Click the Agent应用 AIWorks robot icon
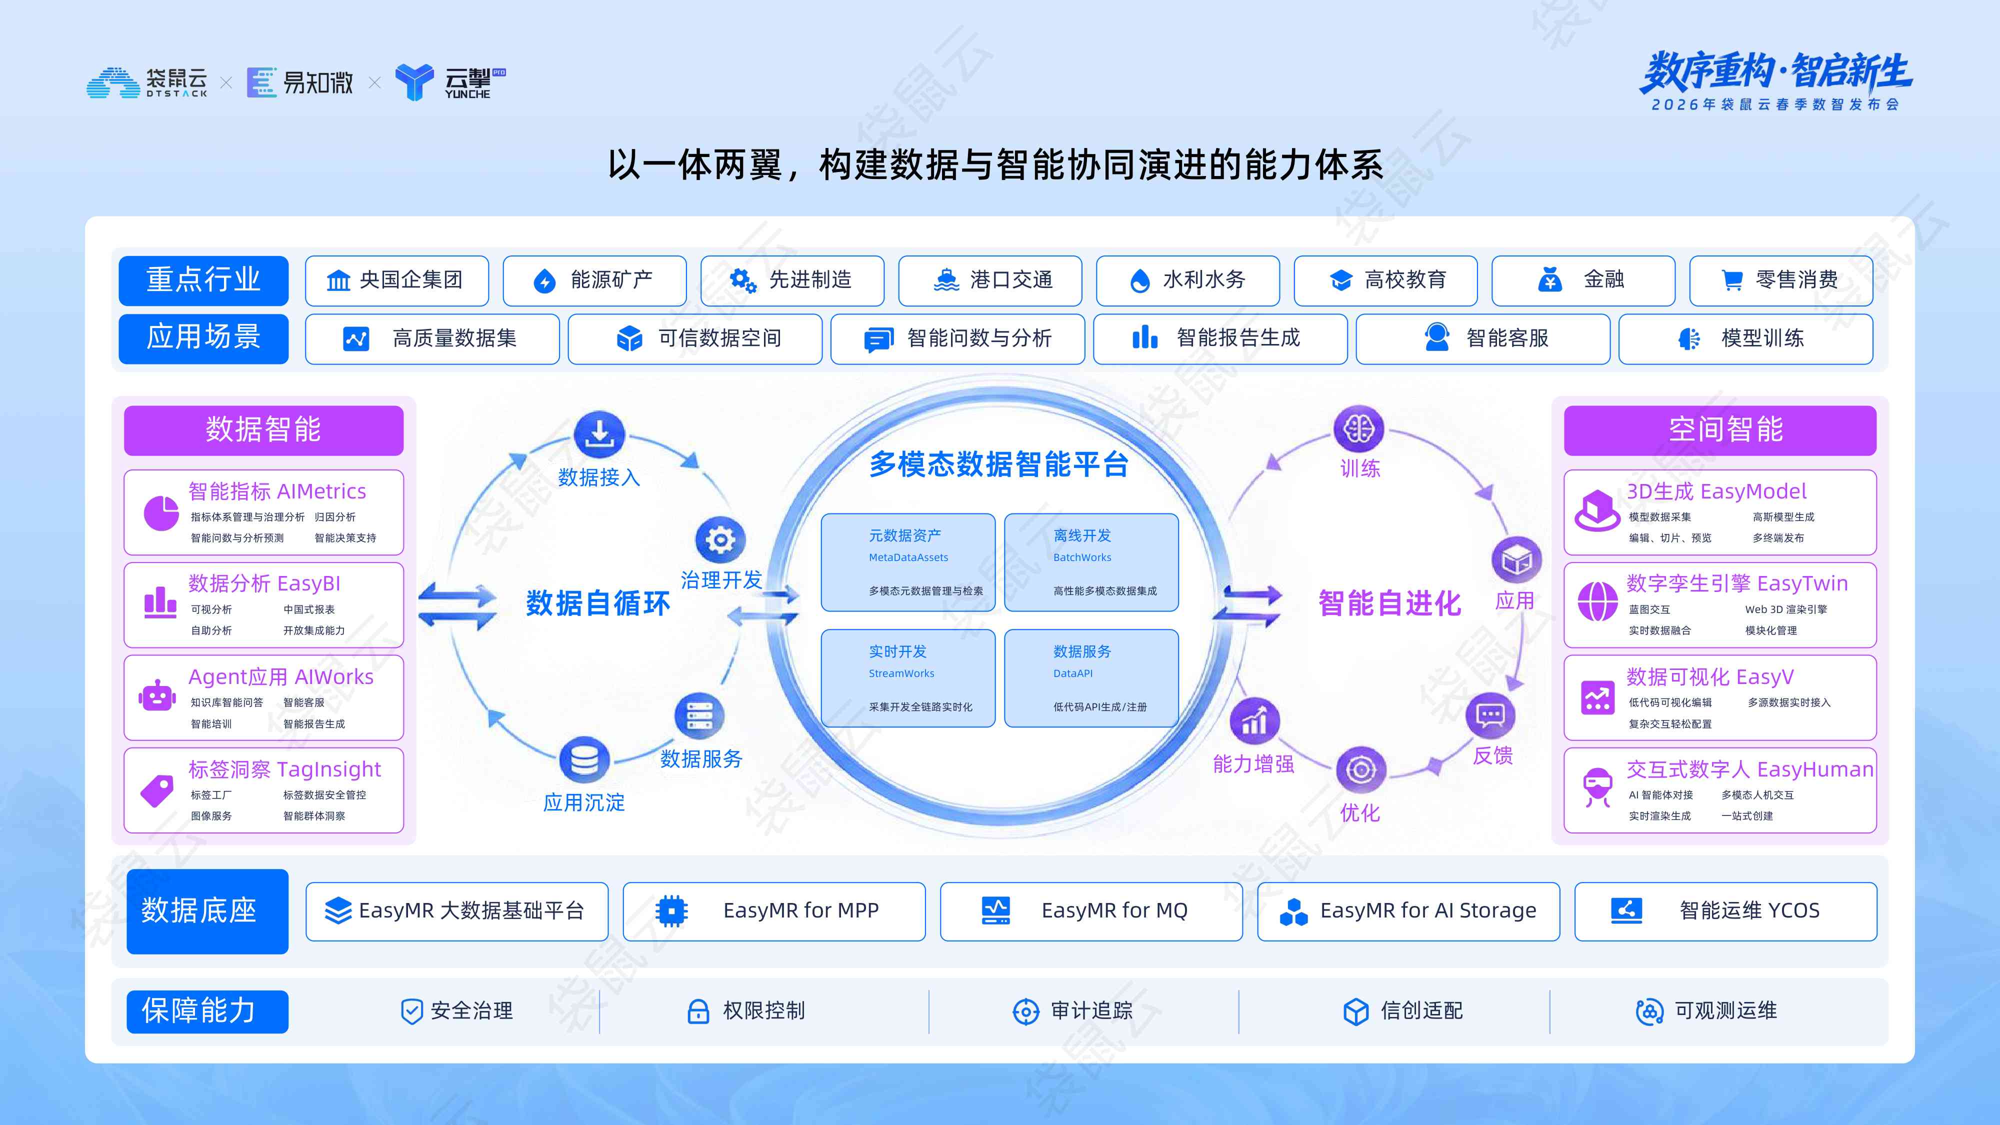This screenshot has height=1125, width=2000. 157,696
